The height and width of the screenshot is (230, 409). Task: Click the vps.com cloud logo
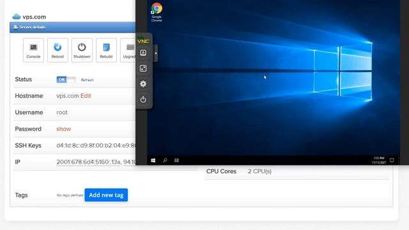click(x=17, y=17)
